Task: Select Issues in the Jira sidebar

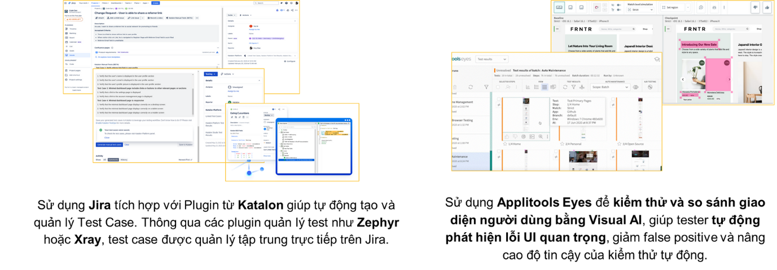Action: pos(72,55)
